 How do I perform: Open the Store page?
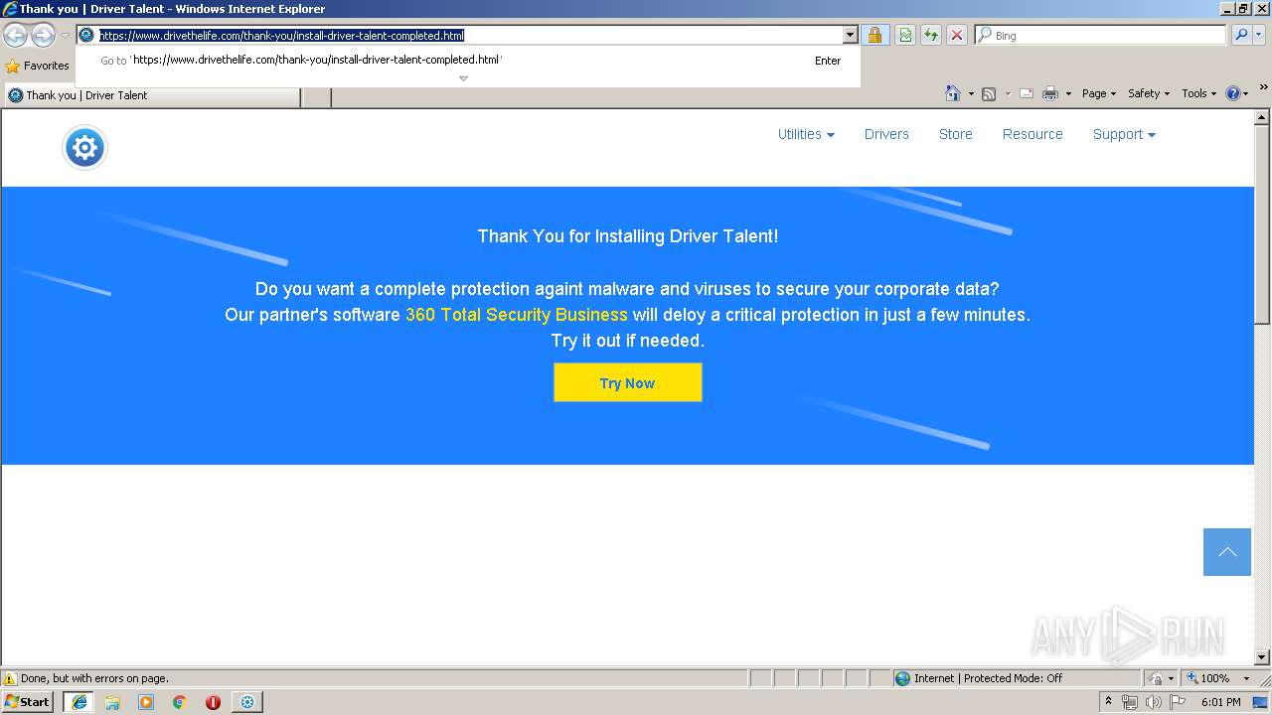click(956, 134)
